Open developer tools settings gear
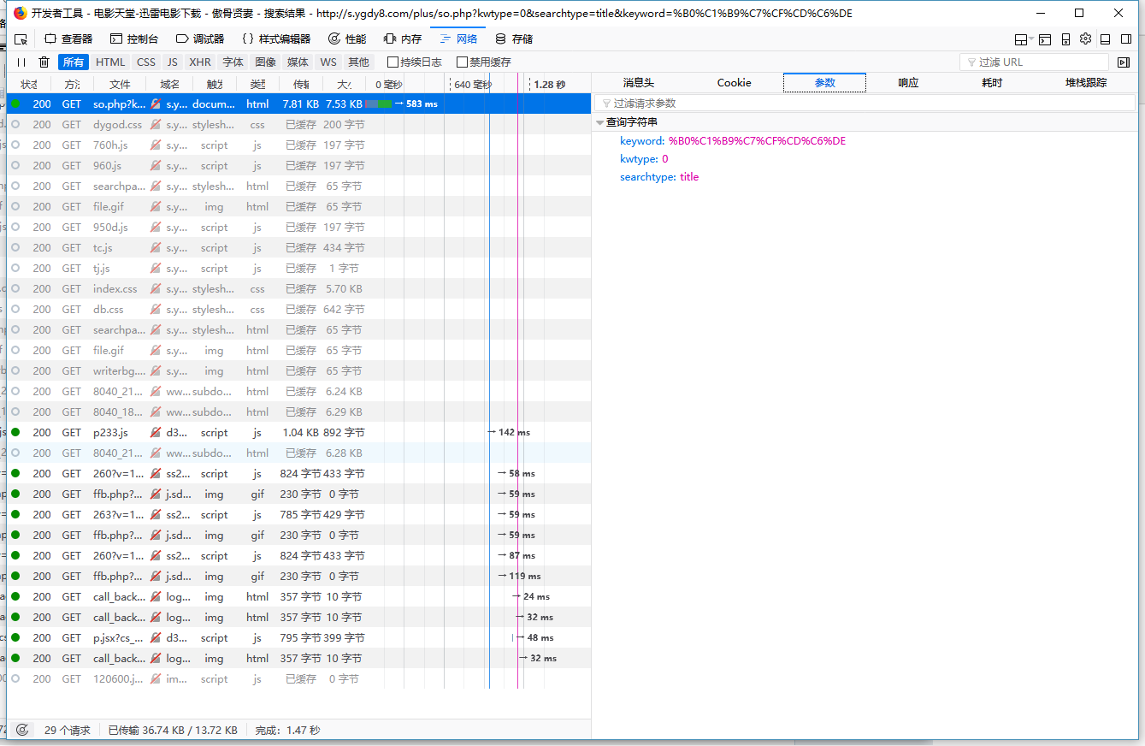The width and height of the screenshot is (1145, 746). click(x=1085, y=38)
